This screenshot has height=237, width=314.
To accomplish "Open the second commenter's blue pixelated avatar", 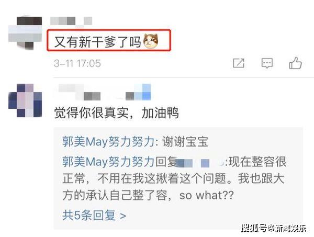I will click(x=25, y=100).
